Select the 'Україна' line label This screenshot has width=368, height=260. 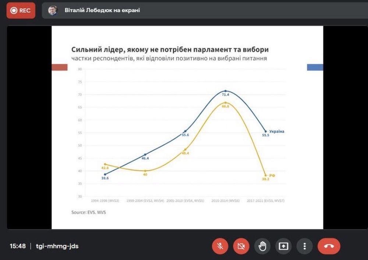[x=277, y=131]
